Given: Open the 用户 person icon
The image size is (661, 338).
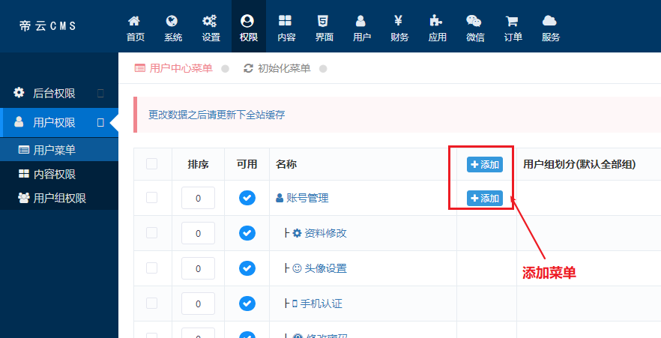Looking at the screenshot, I should click(362, 21).
